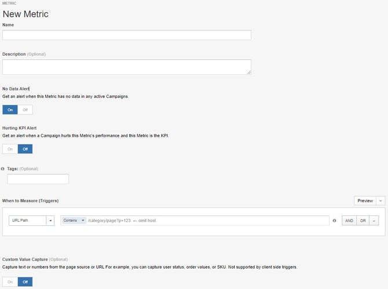
Task: Open dropdown arrow next to Preview
Action: point(380,200)
